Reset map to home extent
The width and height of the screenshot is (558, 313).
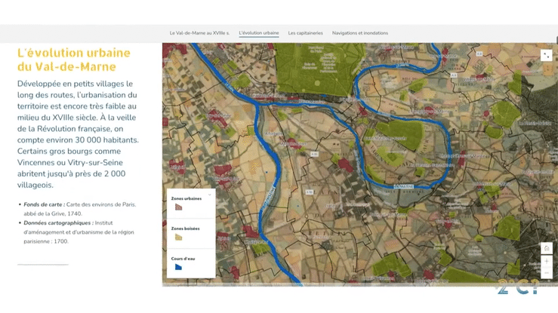546,248
